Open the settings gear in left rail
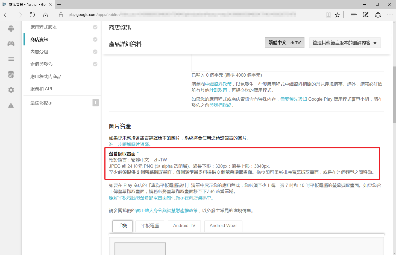The height and width of the screenshot is (255, 396). tap(11, 90)
